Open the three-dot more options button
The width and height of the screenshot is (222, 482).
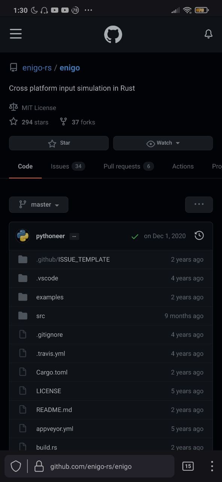click(199, 204)
